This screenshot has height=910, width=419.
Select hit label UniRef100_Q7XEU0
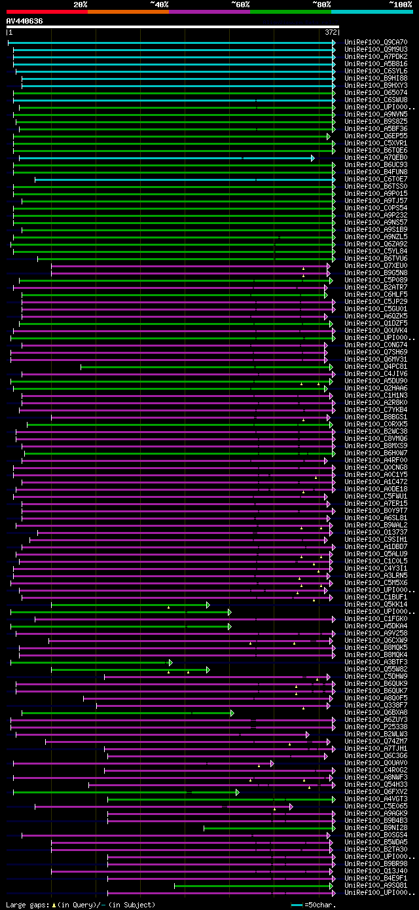(x=376, y=266)
